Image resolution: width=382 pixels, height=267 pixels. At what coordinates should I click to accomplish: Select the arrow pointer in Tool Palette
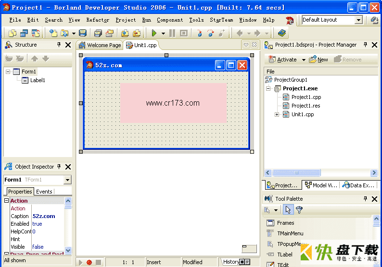(288, 209)
